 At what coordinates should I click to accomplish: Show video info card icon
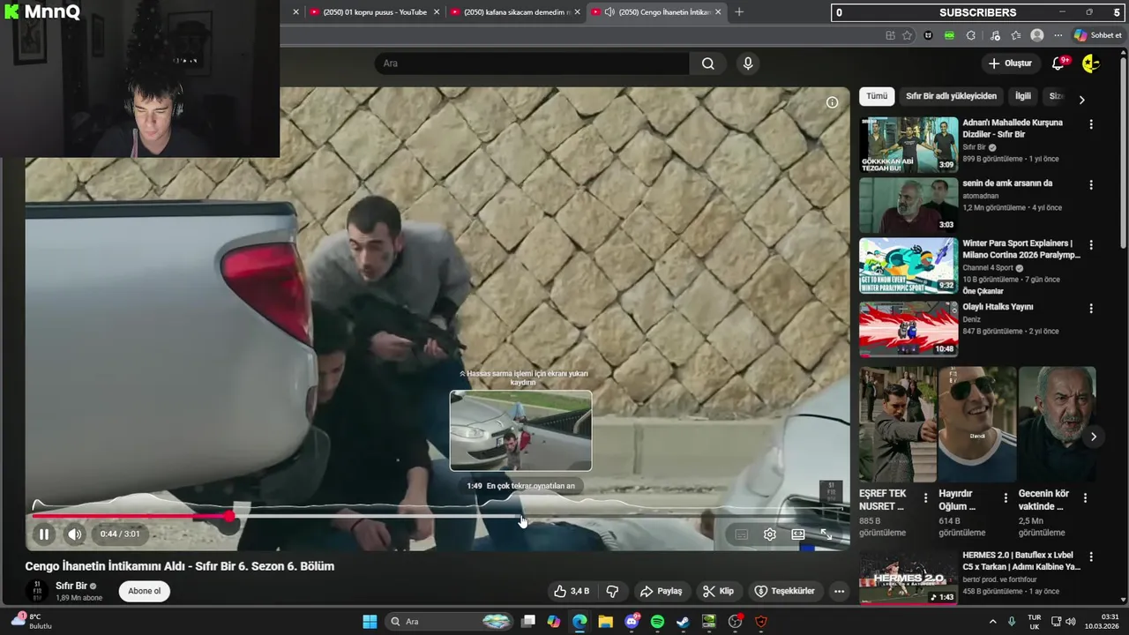[832, 102]
